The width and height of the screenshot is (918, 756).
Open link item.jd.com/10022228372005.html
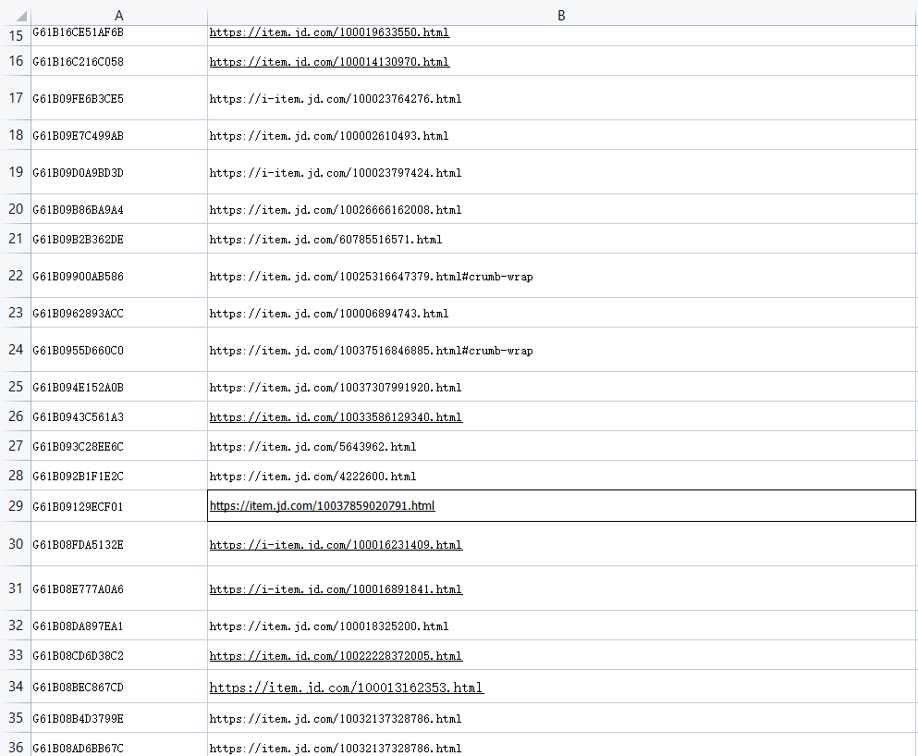click(x=336, y=655)
